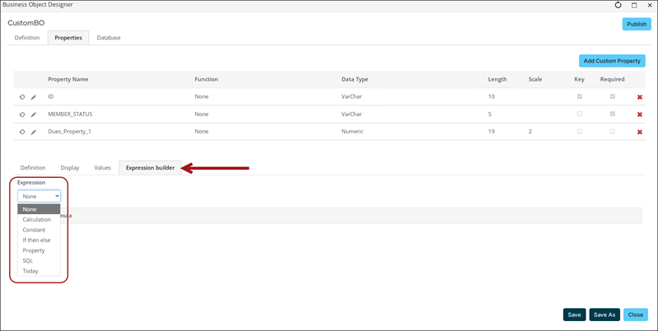This screenshot has height=331, width=658.
Task: Click the Save As button
Action: 604,315
